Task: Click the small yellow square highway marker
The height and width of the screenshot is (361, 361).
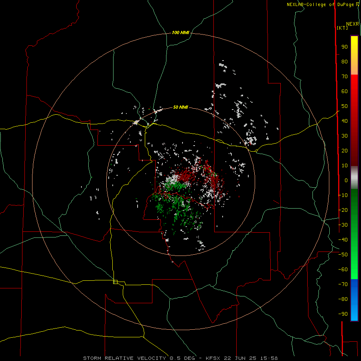Action: (x=116, y=282)
